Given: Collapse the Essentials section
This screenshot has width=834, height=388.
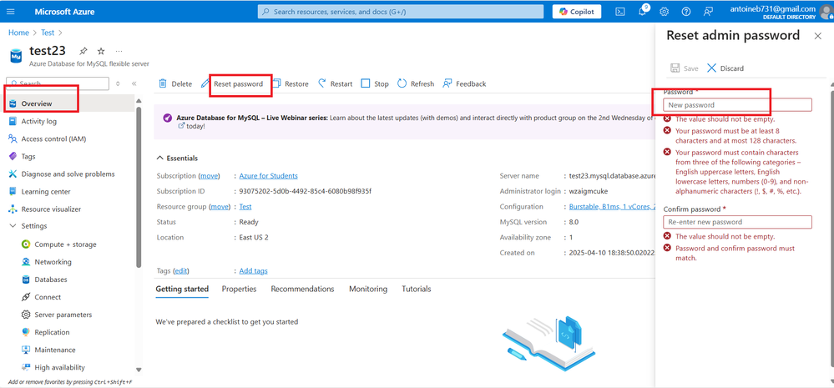Looking at the screenshot, I should point(177,158).
